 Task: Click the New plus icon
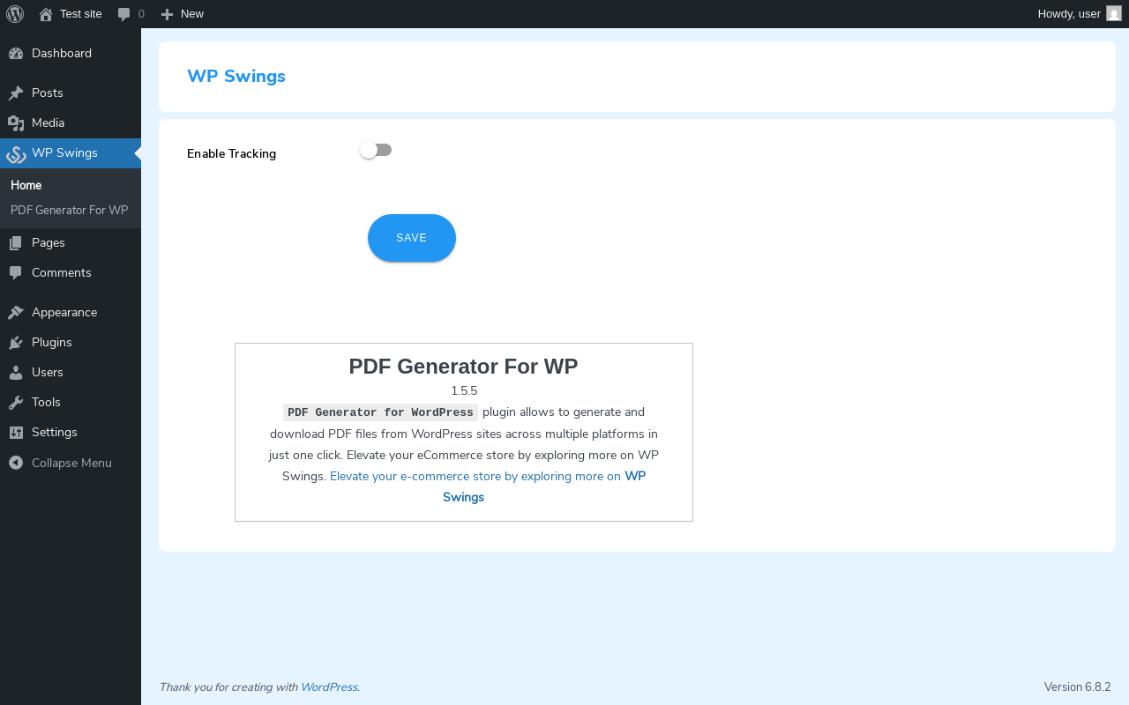point(167,14)
